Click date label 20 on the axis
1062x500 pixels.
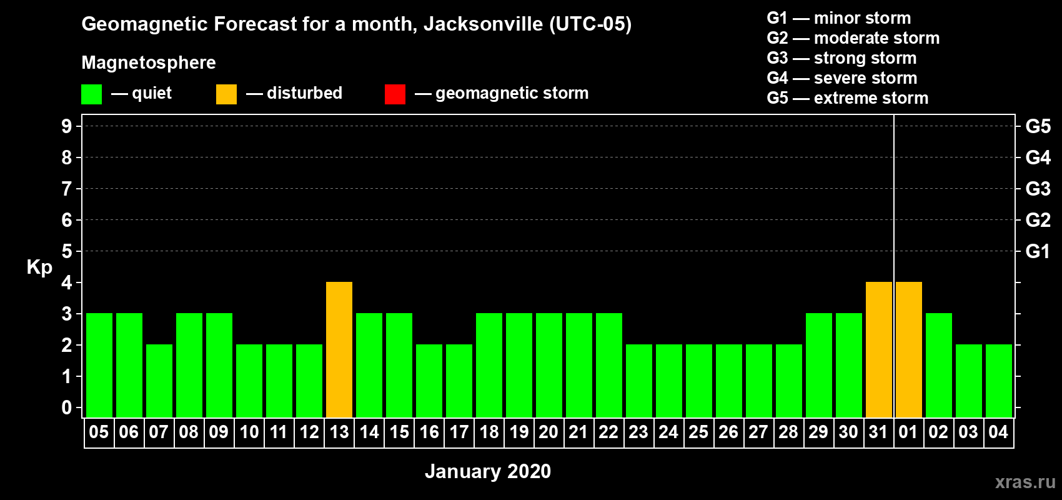548,432
